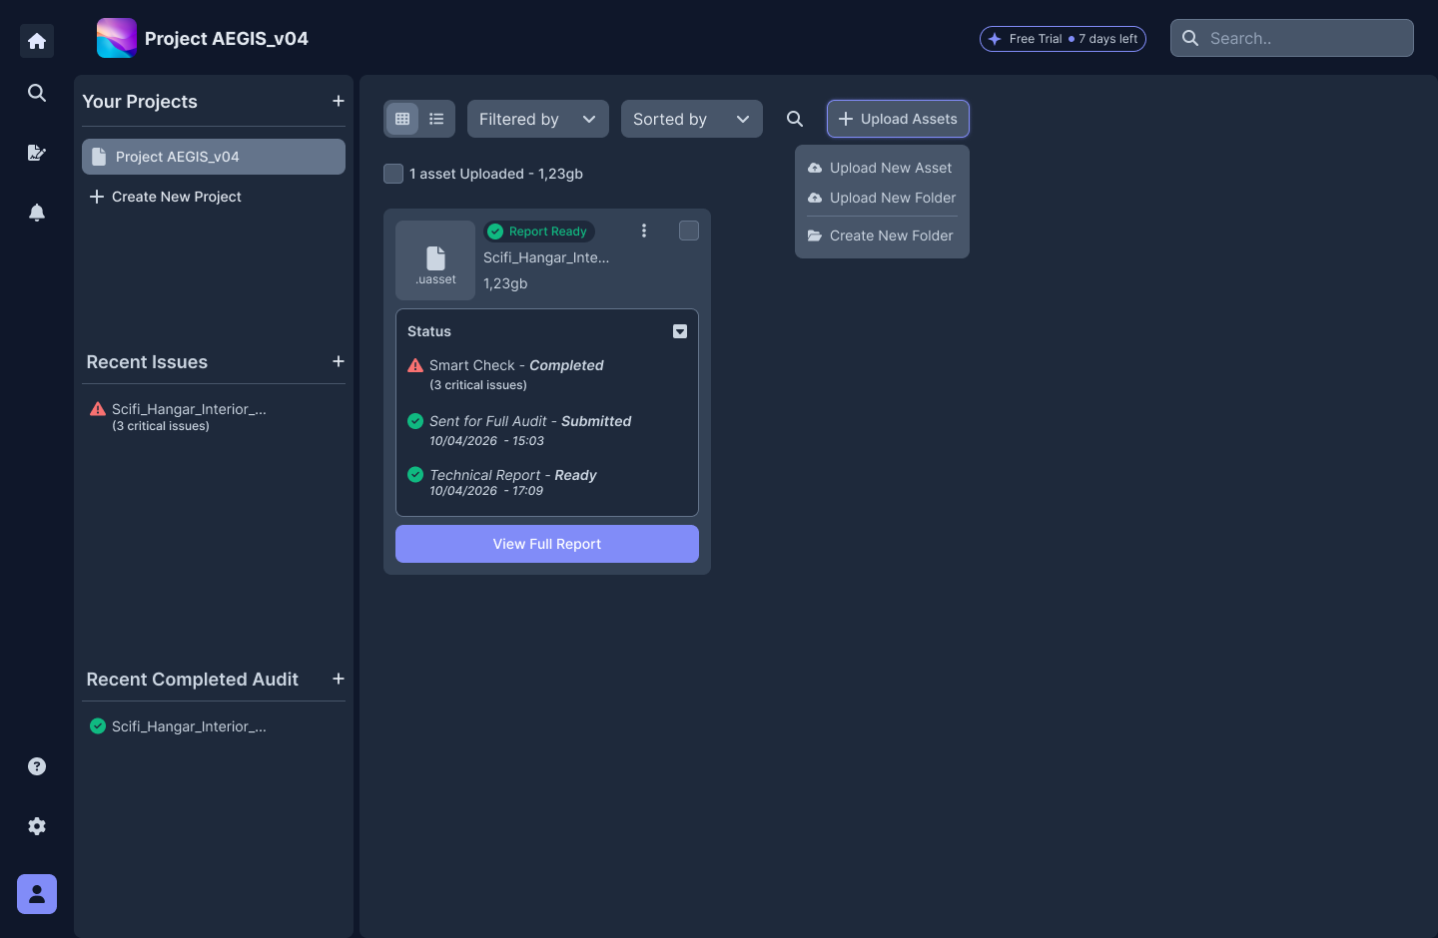Select Create New Folder menu item
Screen dimensions: 1438x938
tap(880, 235)
